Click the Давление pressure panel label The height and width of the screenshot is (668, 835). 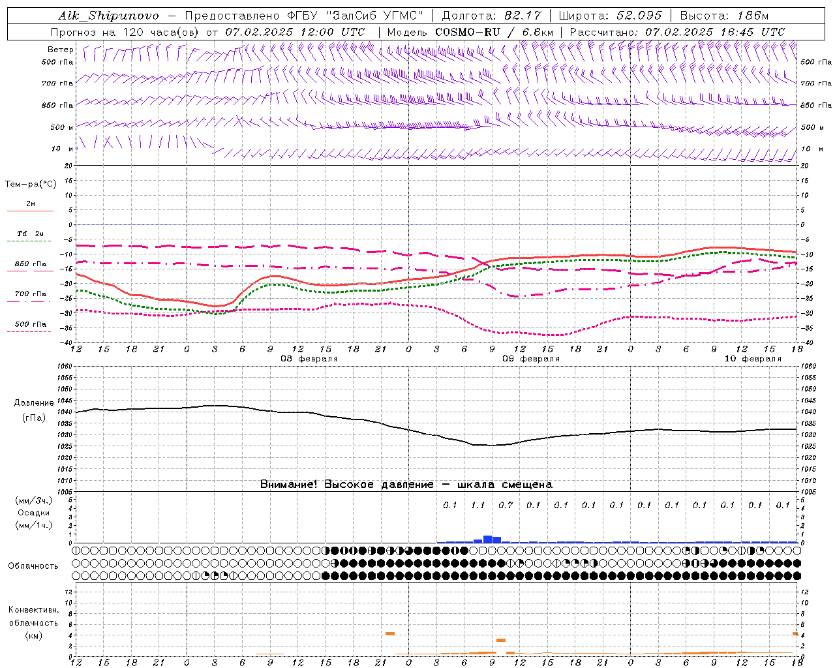tap(34, 403)
